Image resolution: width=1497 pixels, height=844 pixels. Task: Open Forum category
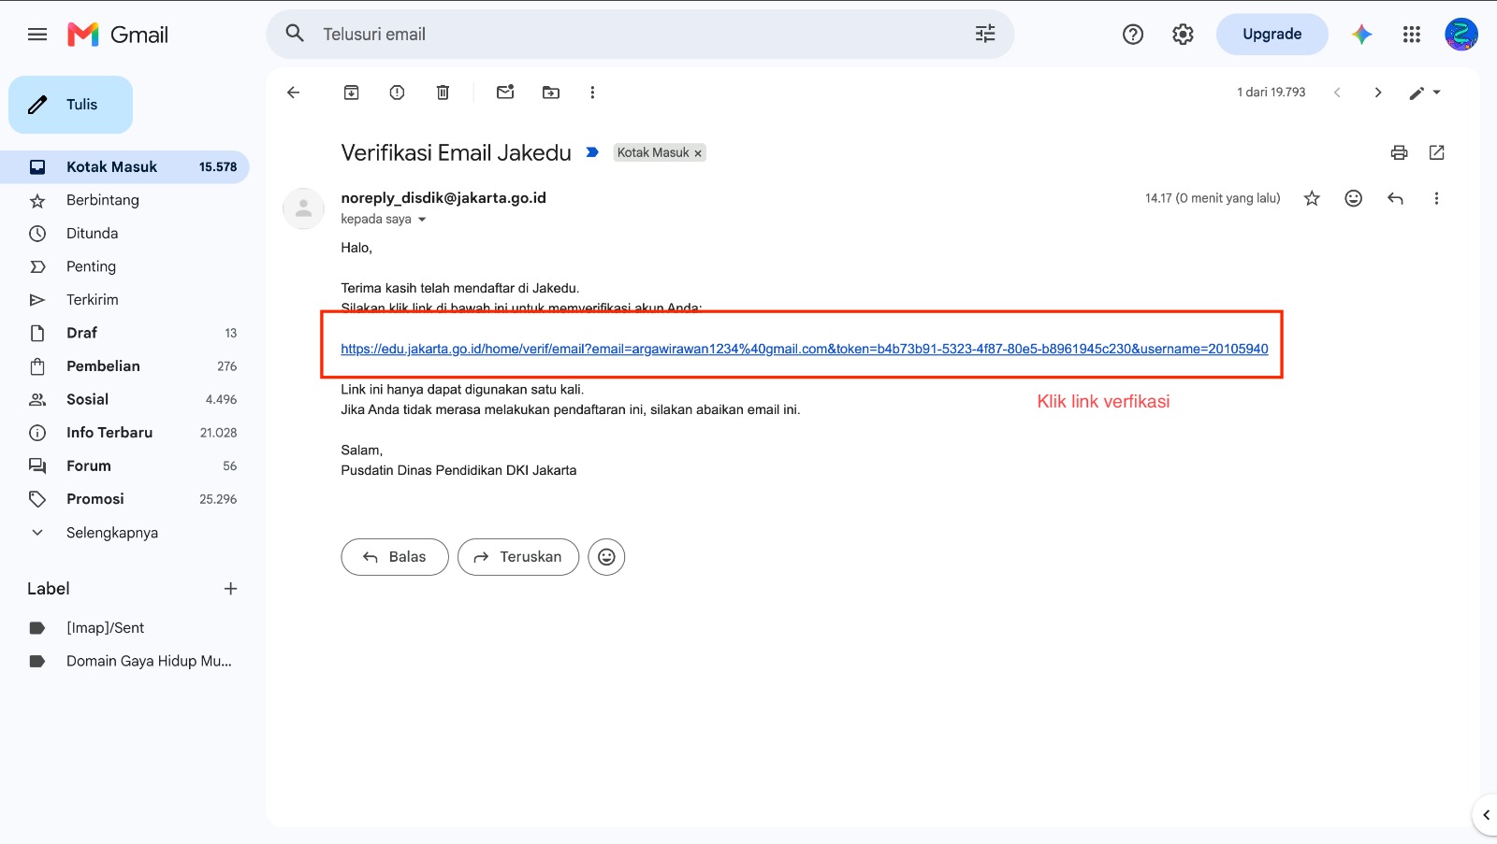pyautogui.click(x=124, y=465)
